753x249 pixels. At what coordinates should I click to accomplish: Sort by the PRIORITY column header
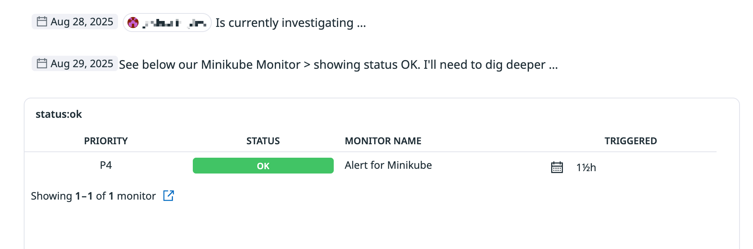pos(106,141)
